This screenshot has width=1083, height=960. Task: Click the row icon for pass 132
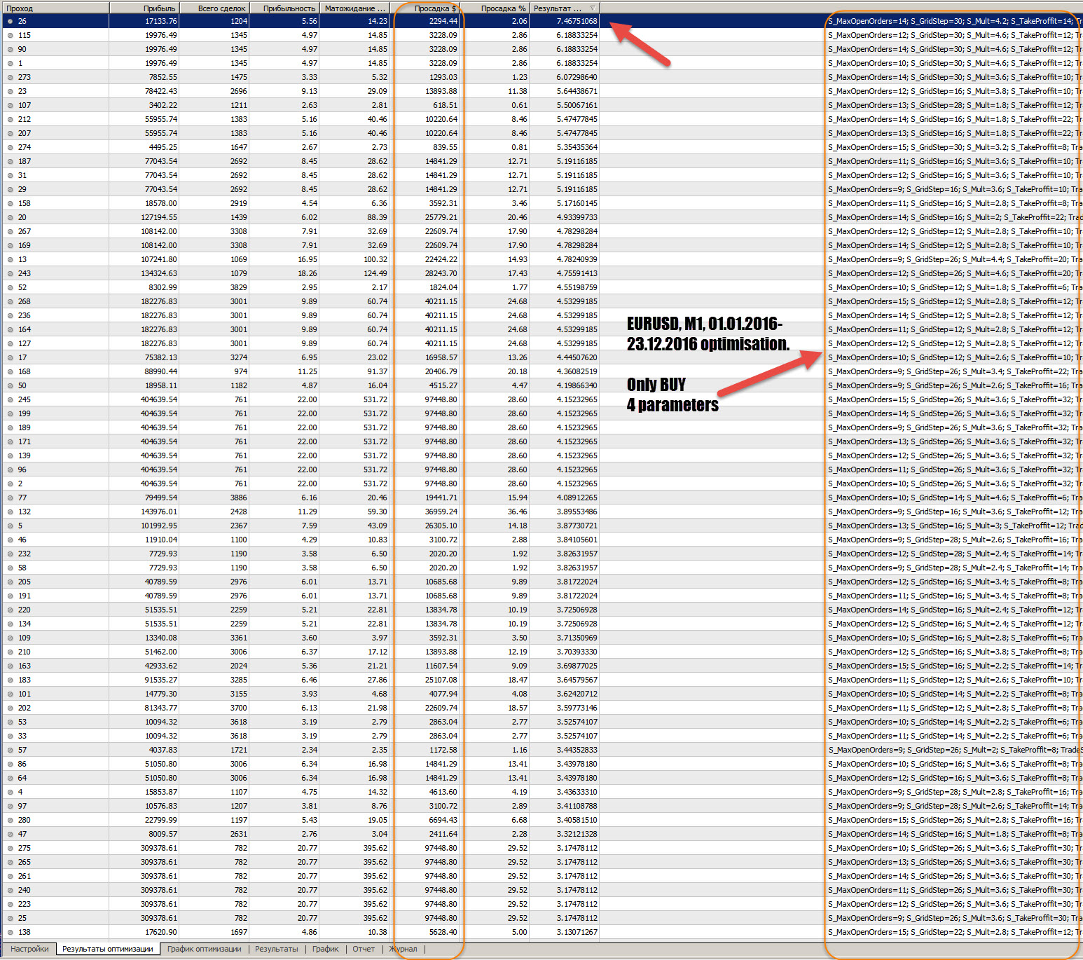click(x=10, y=512)
